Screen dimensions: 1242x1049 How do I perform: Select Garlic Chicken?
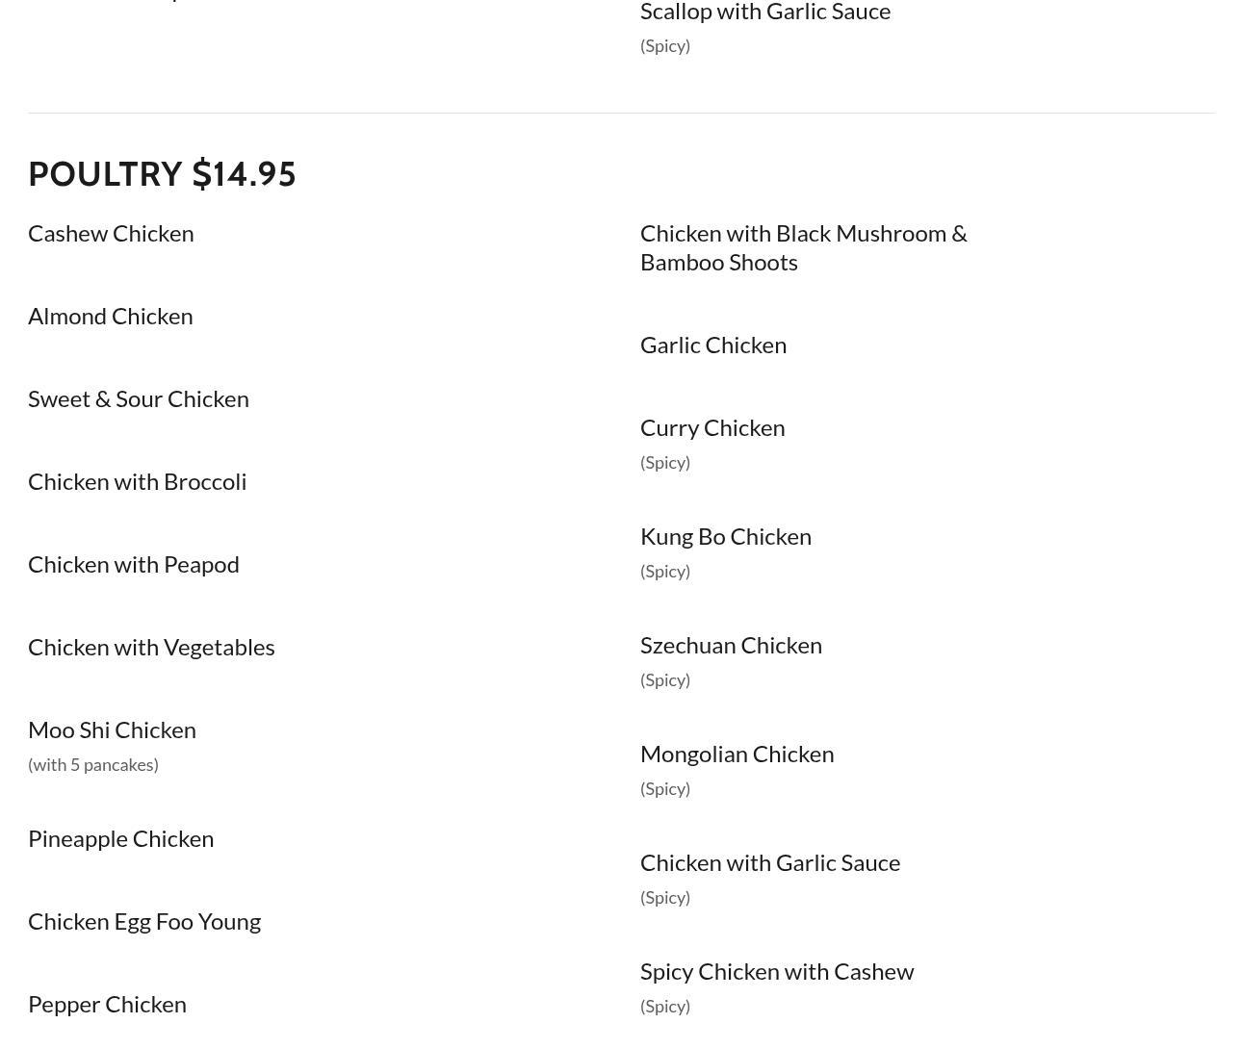point(713,345)
